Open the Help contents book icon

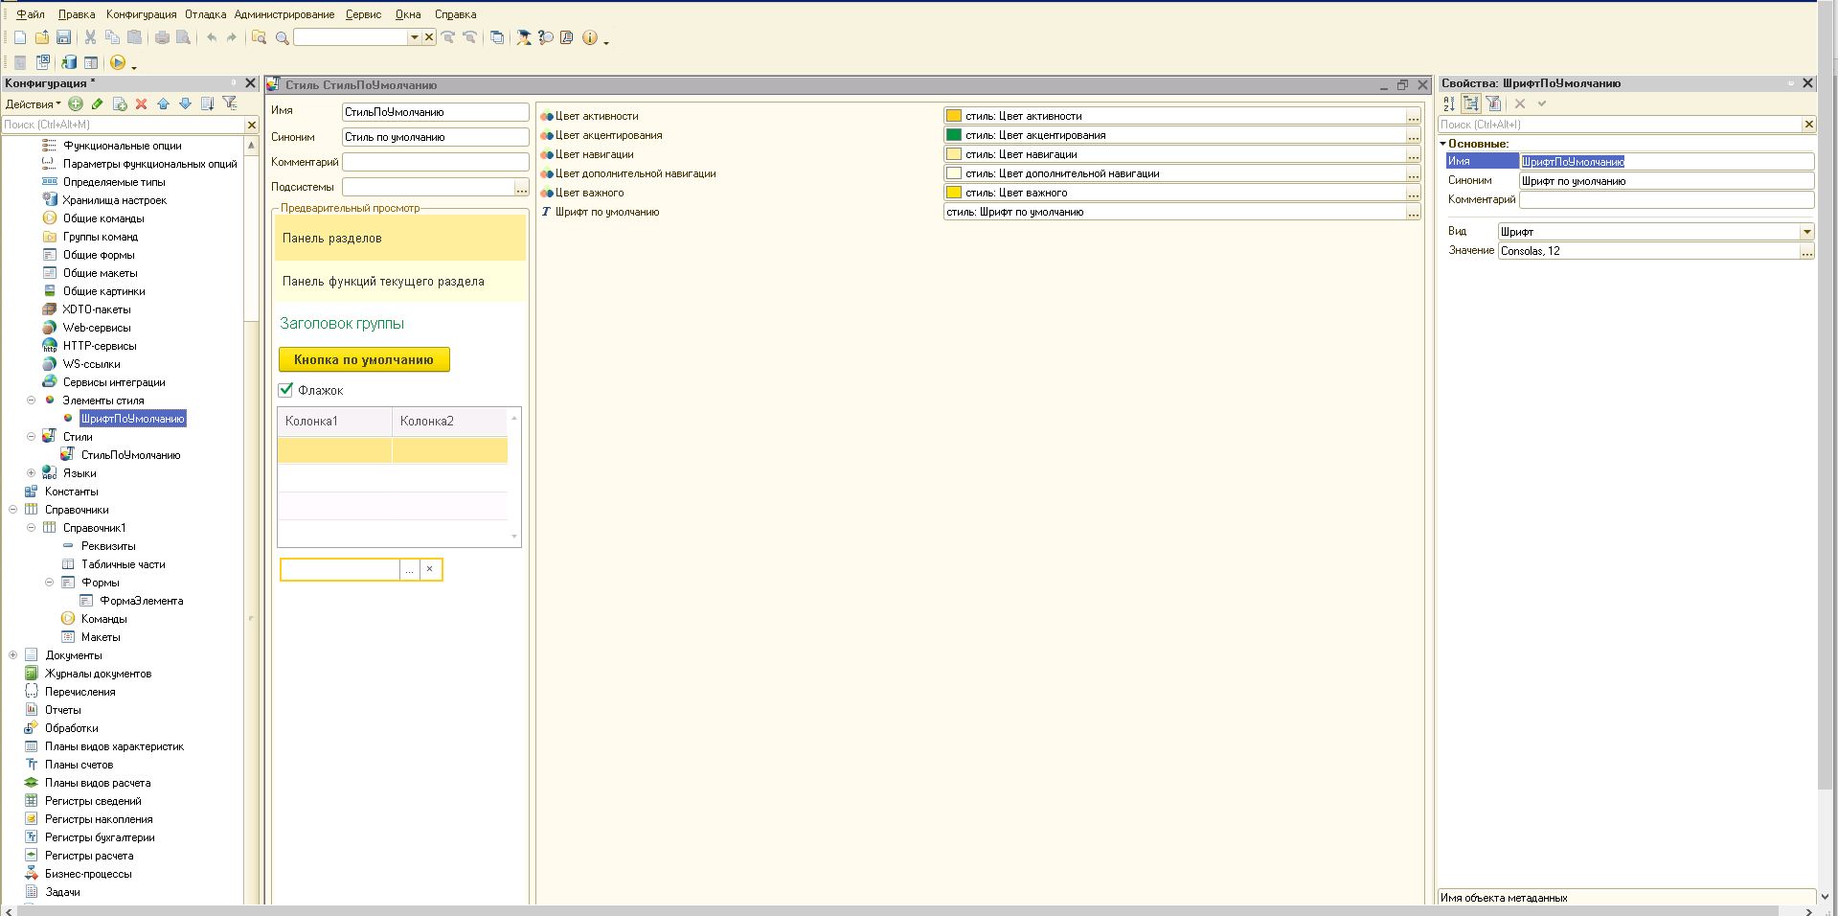566,37
